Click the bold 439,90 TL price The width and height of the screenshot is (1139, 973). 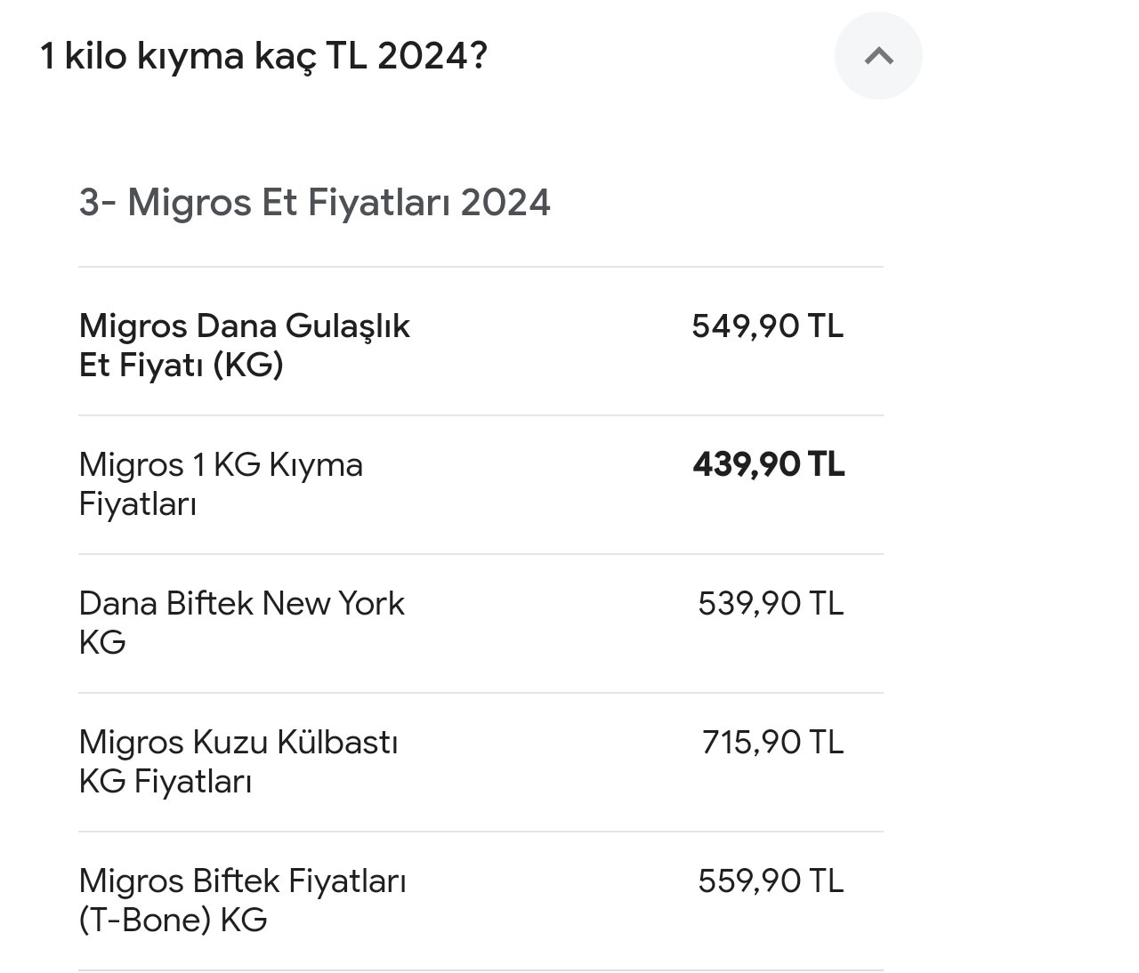769,465
